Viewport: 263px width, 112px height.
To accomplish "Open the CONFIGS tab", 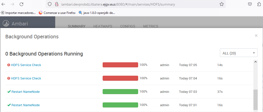I will tap(128, 26).
